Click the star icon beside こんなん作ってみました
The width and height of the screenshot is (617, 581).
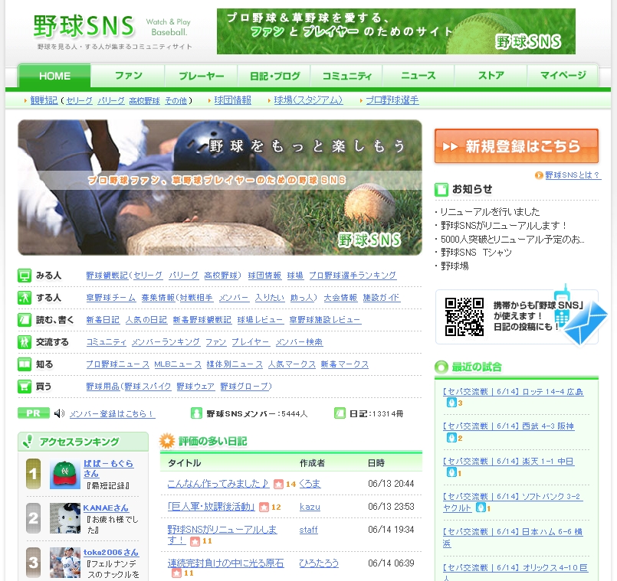278,484
